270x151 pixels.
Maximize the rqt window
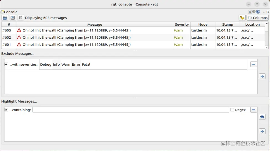pos(257,4)
